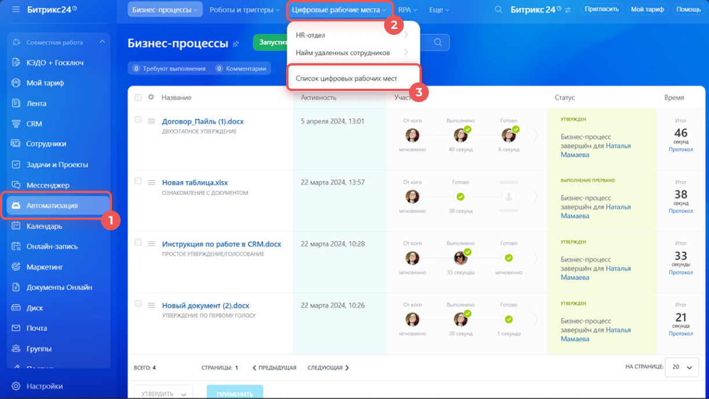Click Битрикс24 logo in top left
The width and height of the screenshot is (709, 399).
tap(52, 10)
